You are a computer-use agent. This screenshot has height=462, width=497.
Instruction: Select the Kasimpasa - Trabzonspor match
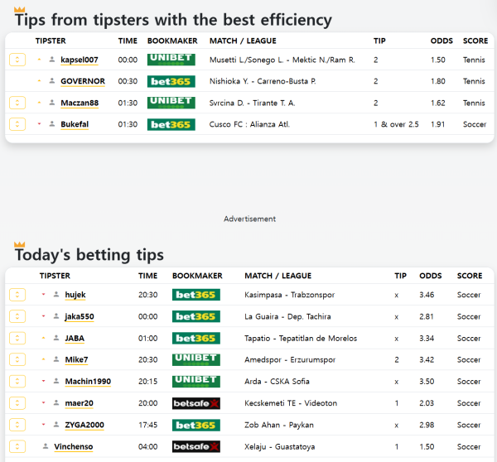(290, 295)
